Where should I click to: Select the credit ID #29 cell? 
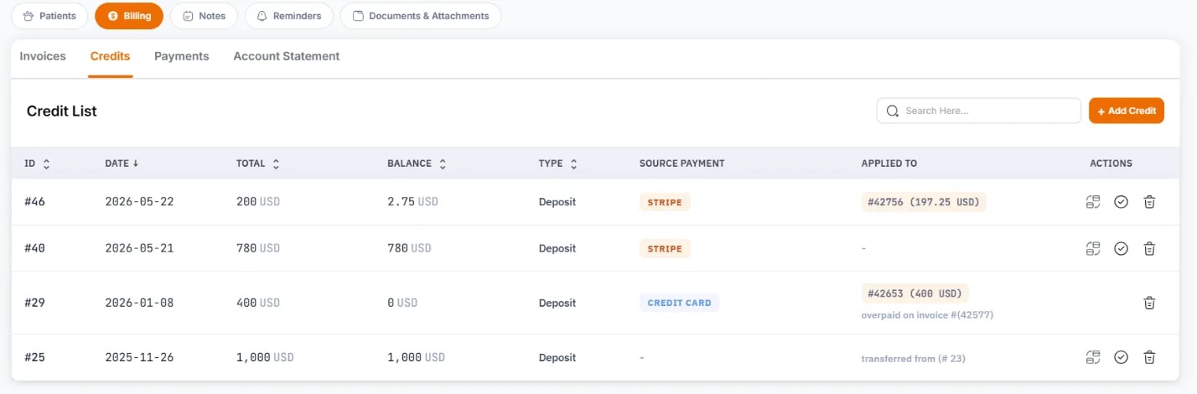34,303
